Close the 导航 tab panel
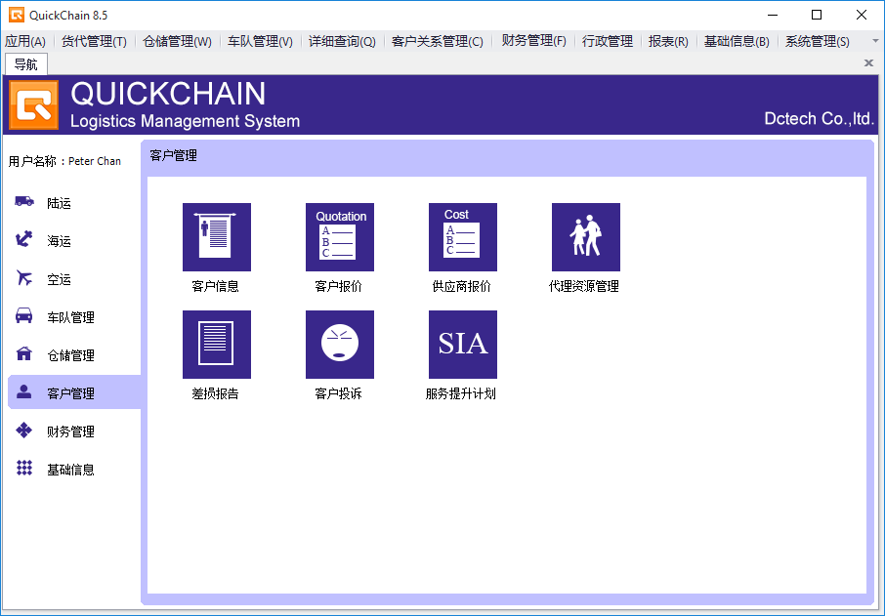This screenshot has width=885, height=616. [868, 62]
